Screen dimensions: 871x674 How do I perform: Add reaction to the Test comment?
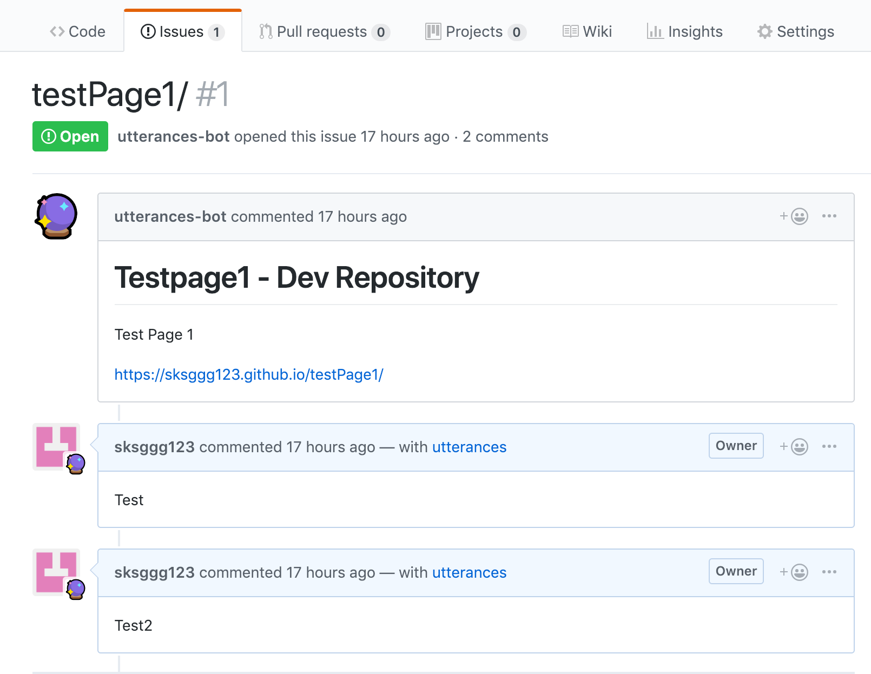(794, 447)
